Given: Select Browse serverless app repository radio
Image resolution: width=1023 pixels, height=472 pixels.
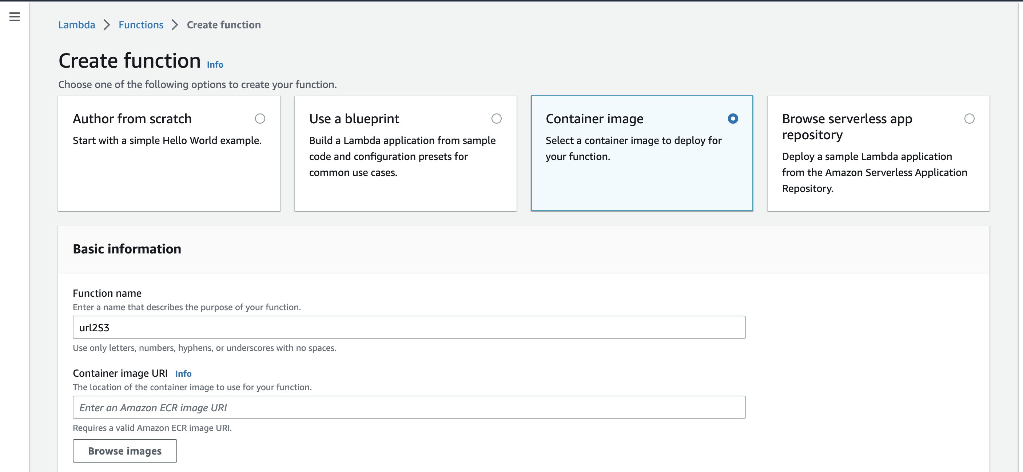Looking at the screenshot, I should click(970, 119).
